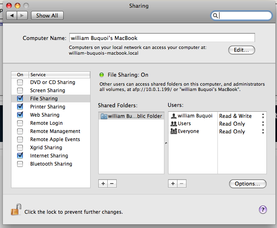Select Remote Login service label
Screen dimensions: 277x228
(46, 123)
